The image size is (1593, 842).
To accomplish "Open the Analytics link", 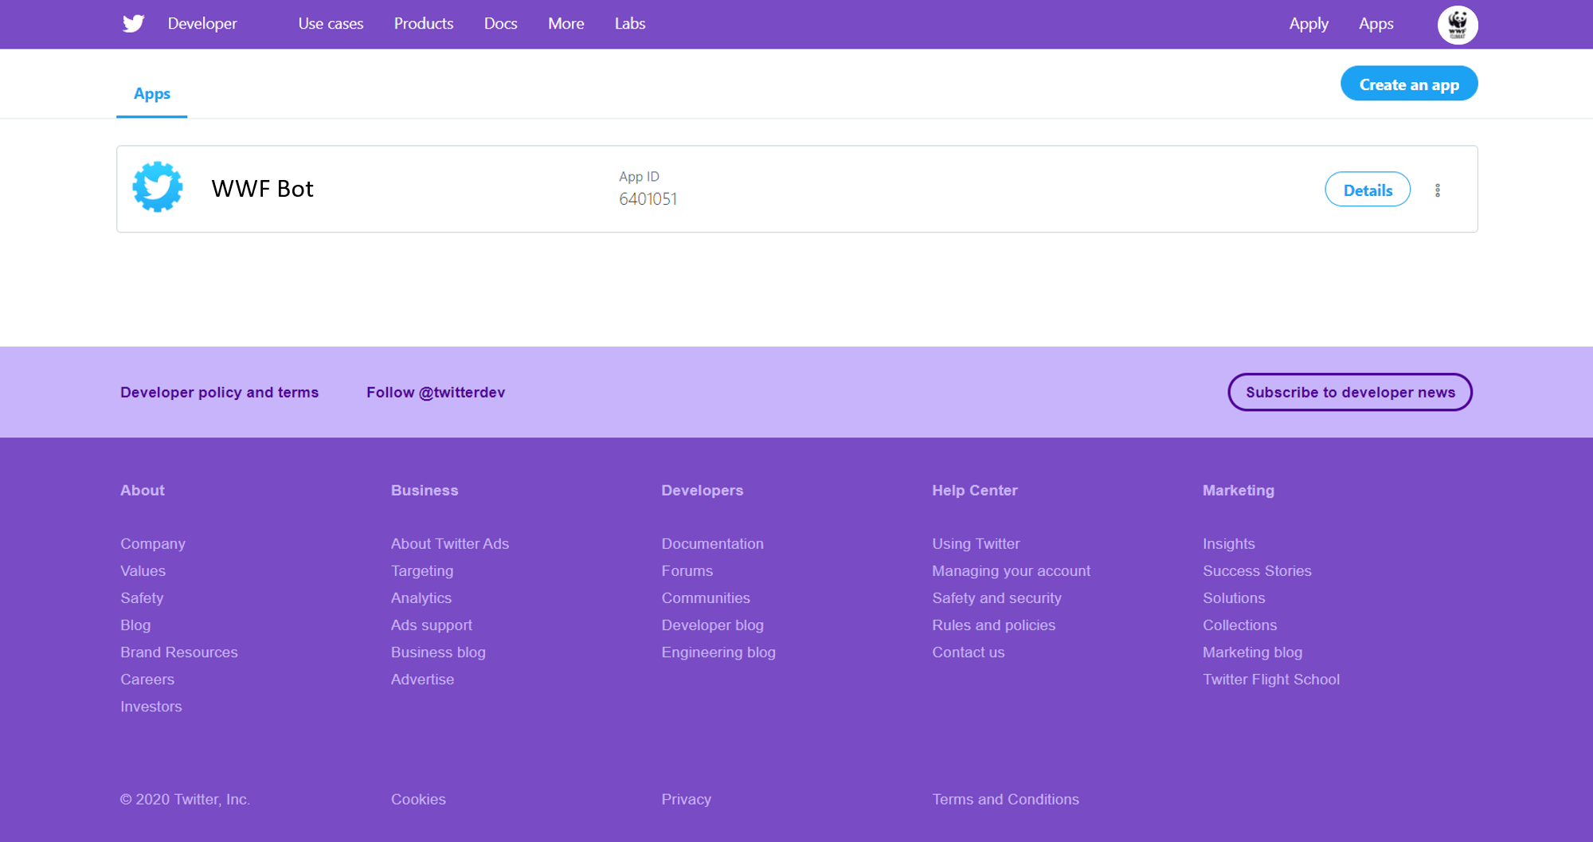I will pyautogui.click(x=421, y=598).
